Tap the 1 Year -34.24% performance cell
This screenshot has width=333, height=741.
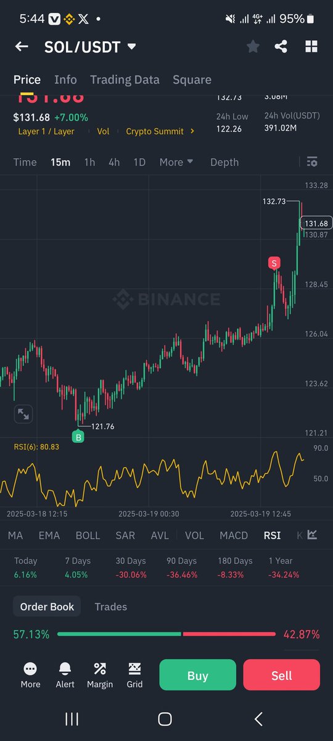point(284,567)
